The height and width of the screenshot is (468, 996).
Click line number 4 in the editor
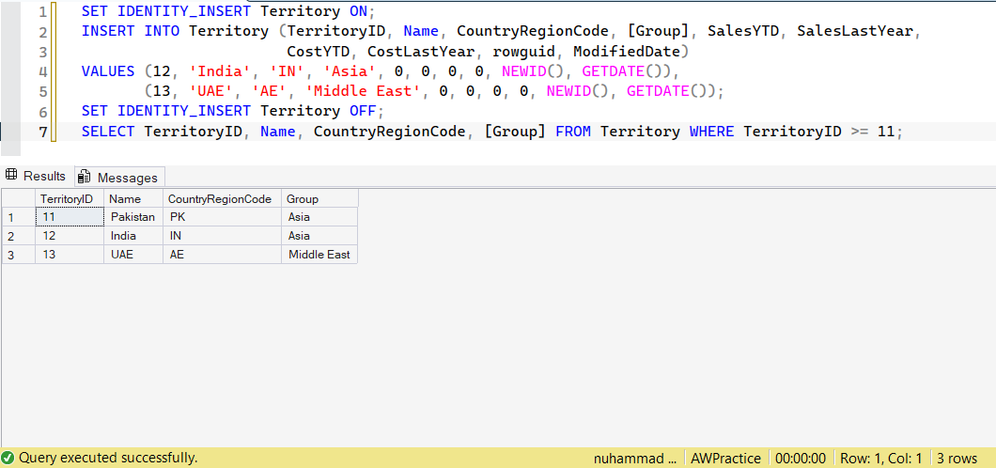pos(42,71)
